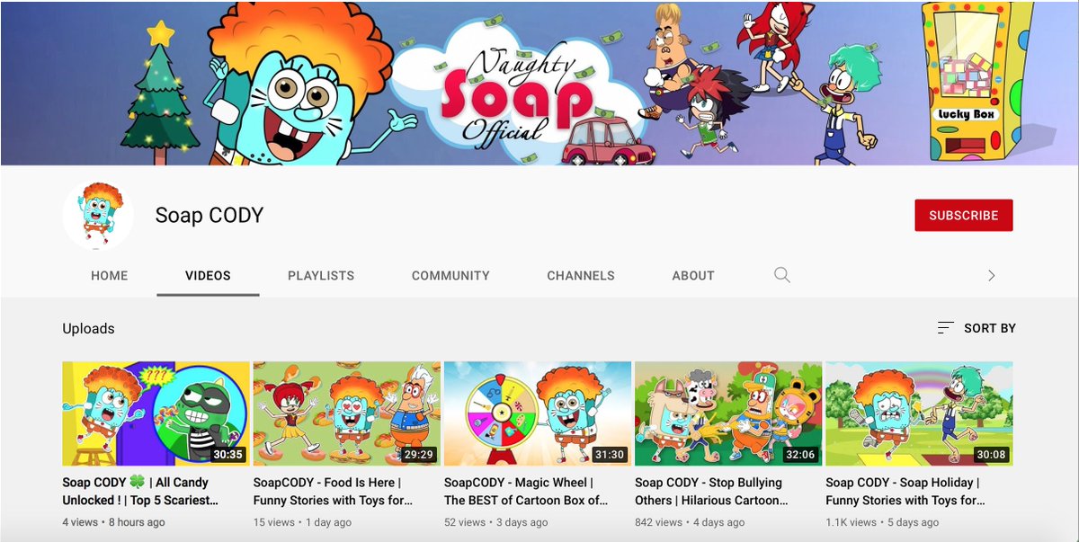The image size is (1079, 542).
Task: Select the Videos tab
Action: [208, 276]
